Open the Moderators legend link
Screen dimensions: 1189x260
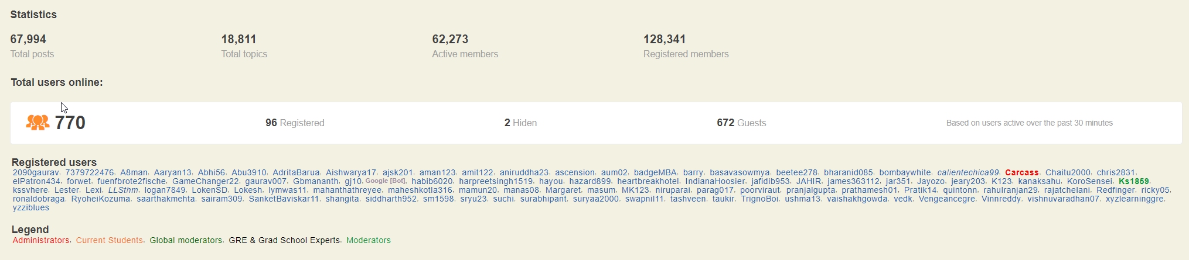(368, 240)
